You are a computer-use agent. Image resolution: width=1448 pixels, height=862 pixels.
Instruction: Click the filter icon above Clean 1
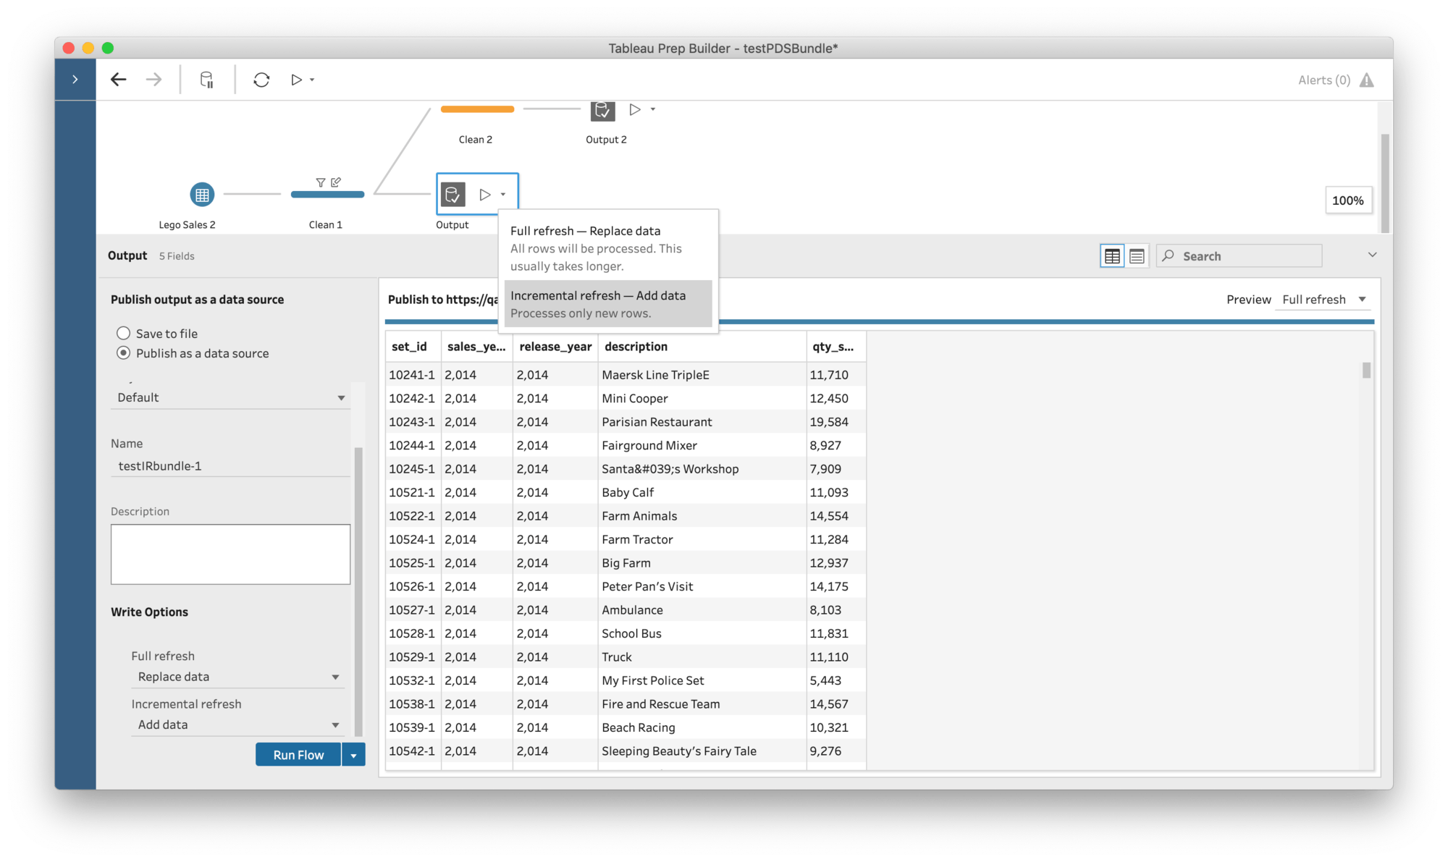(320, 182)
